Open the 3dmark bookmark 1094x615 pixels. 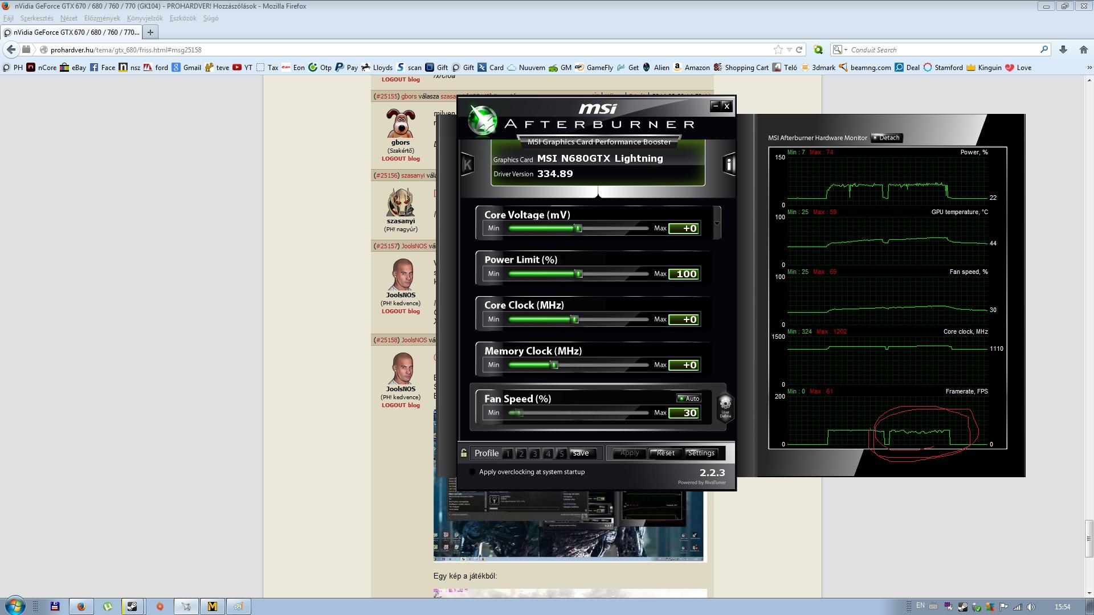pyautogui.click(x=818, y=67)
